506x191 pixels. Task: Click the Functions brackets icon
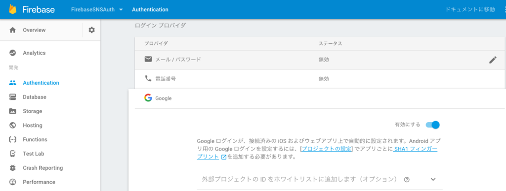12,139
